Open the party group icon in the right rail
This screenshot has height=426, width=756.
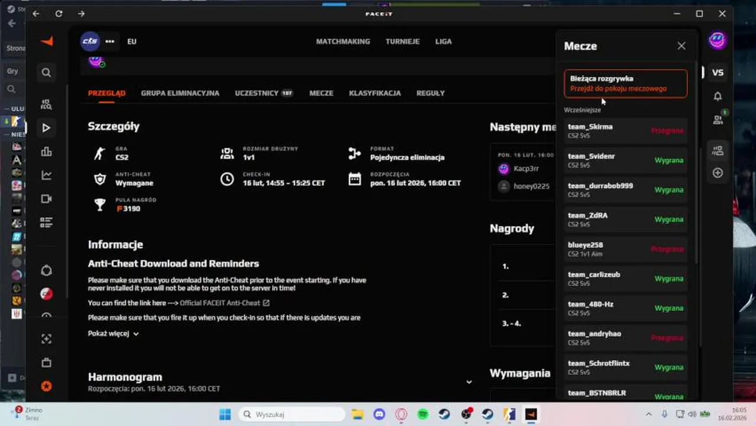(x=718, y=151)
